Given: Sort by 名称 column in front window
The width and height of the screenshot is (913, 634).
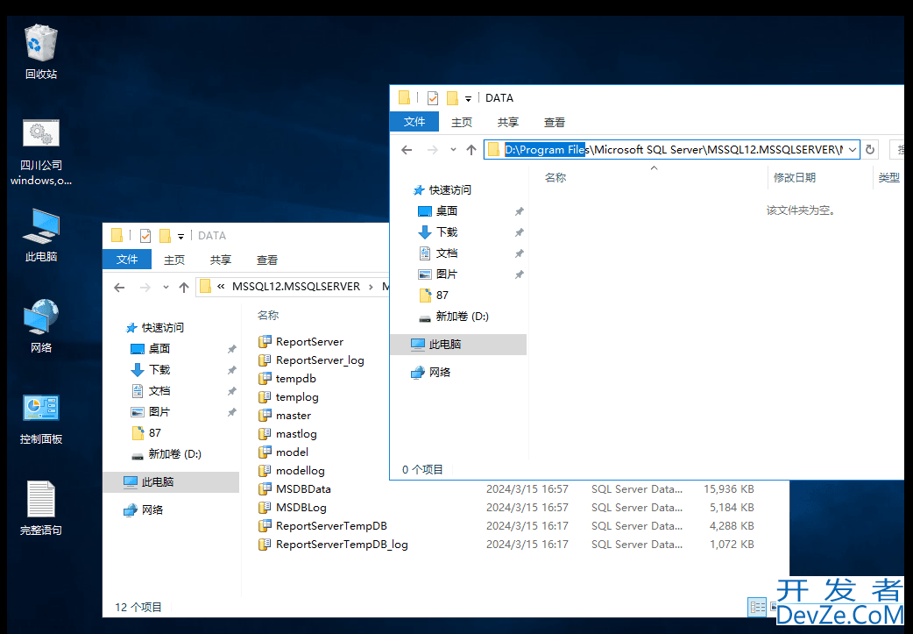Looking at the screenshot, I should [555, 178].
